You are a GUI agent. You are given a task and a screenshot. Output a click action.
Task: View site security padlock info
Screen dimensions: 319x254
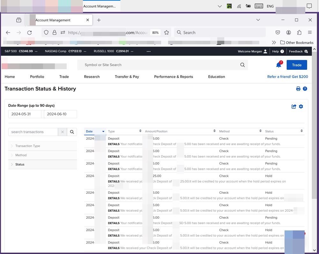[x=54, y=33]
